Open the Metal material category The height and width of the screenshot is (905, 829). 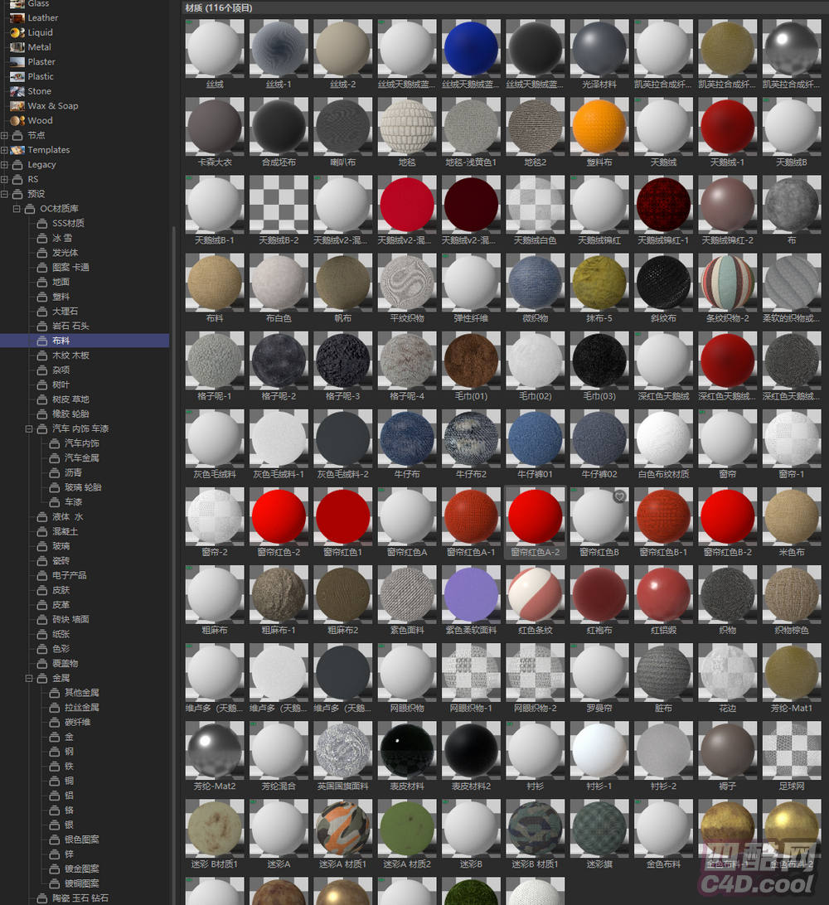tap(39, 47)
